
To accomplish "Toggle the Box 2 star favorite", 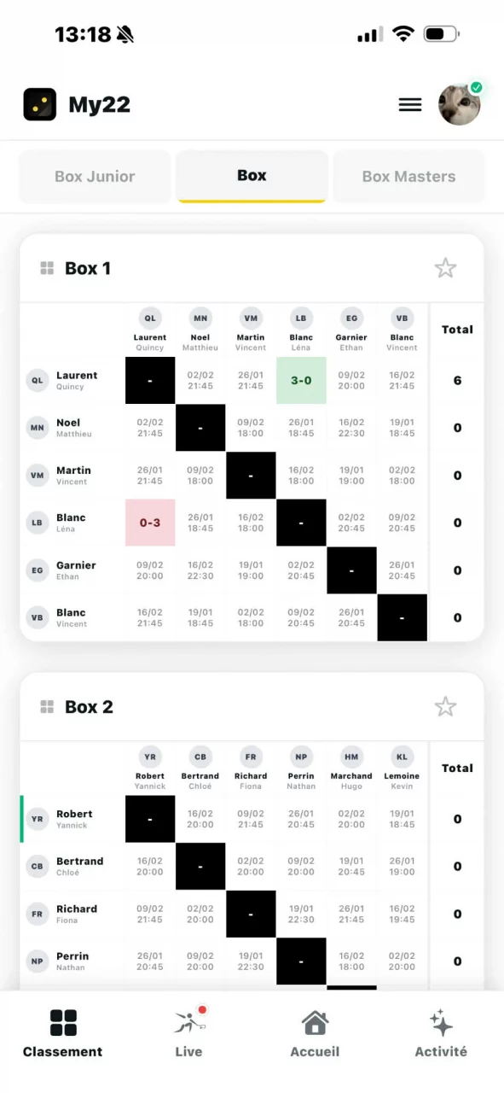I will (445, 707).
